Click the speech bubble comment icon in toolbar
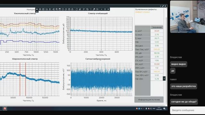The height and width of the screenshot is (115, 205). point(77,9)
